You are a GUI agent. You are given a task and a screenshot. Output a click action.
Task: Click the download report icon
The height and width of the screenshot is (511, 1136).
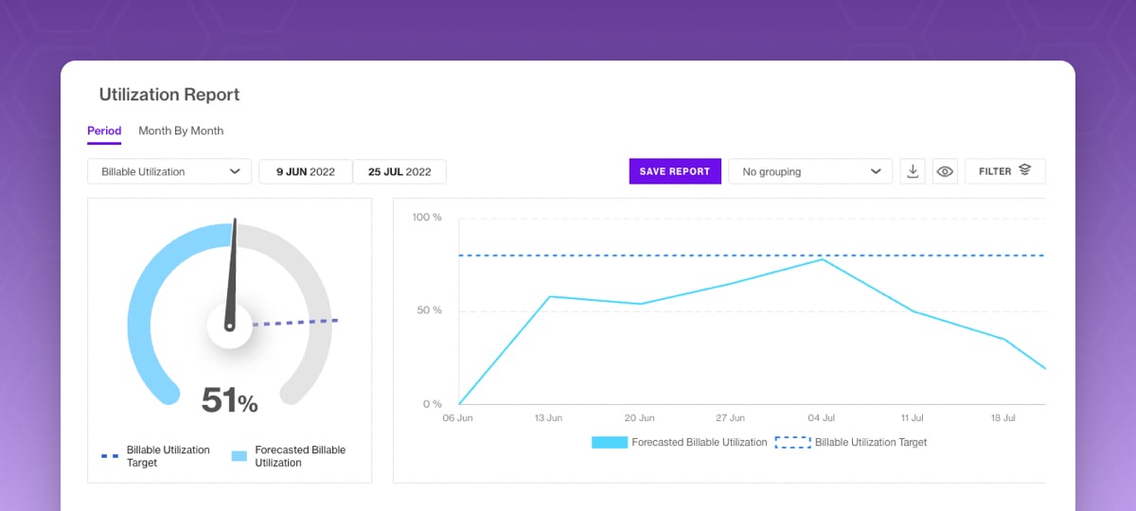tap(913, 171)
